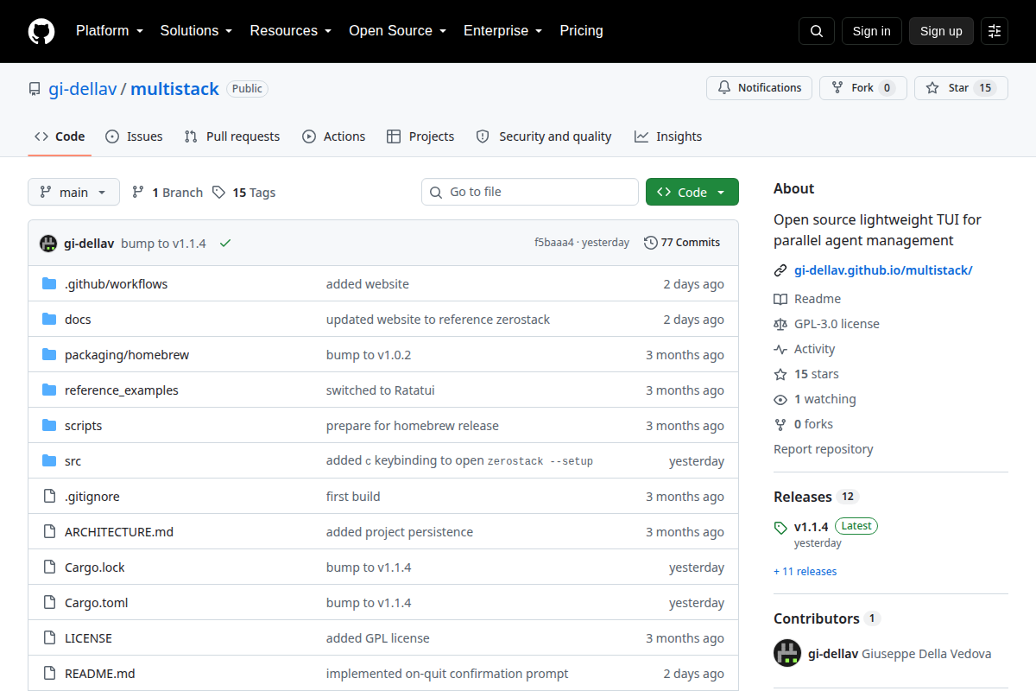This screenshot has width=1036, height=691.
Task: Switch to the Pull requests tab
Action: 232,136
